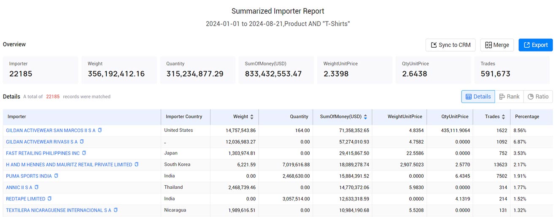Copy GILDAN ACTIVEWEAR RIVASII name icon
The height and width of the screenshot is (217, 556).
tap(82, 142)
